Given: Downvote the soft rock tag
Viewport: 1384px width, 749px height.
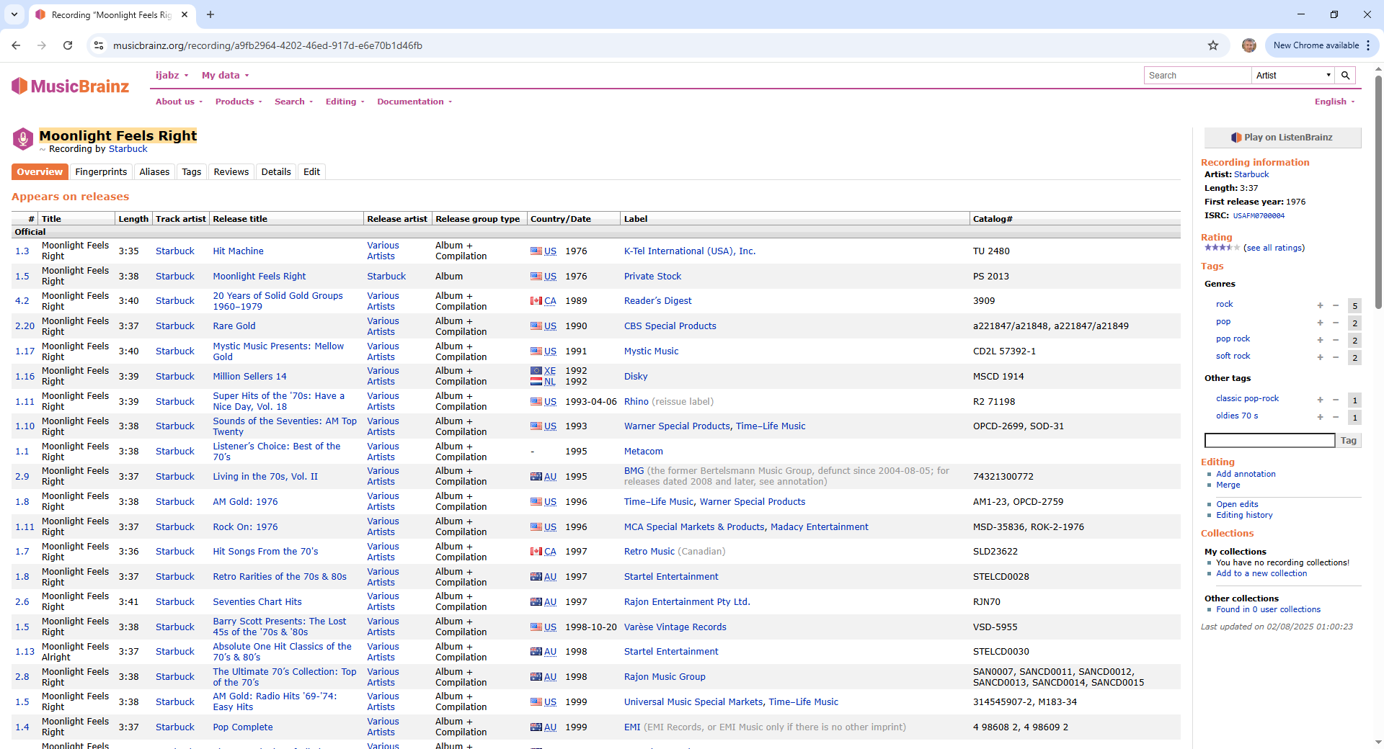Looking at the screenshot, I should [x=1336, y=357].
